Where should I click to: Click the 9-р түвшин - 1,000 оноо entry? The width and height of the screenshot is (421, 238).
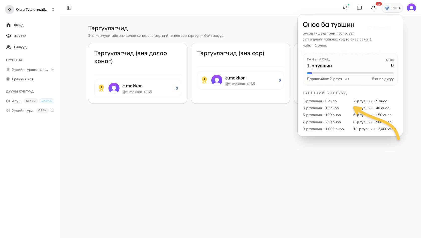323,129
